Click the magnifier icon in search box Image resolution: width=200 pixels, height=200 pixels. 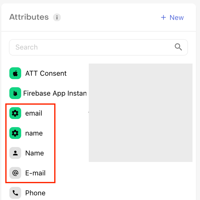[x=178, y=47]
